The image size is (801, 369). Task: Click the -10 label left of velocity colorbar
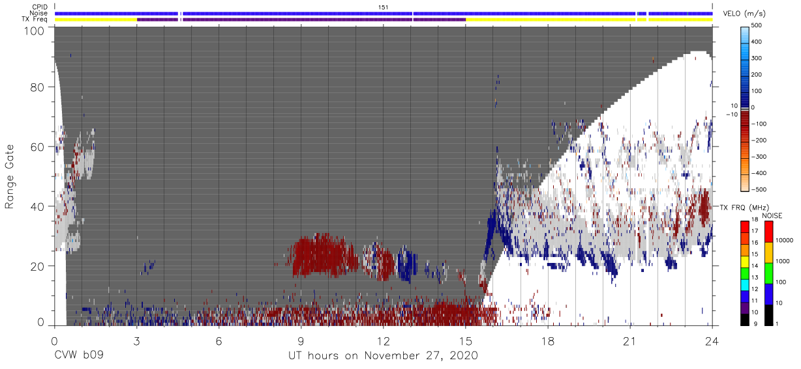click(x=731, y=115)
